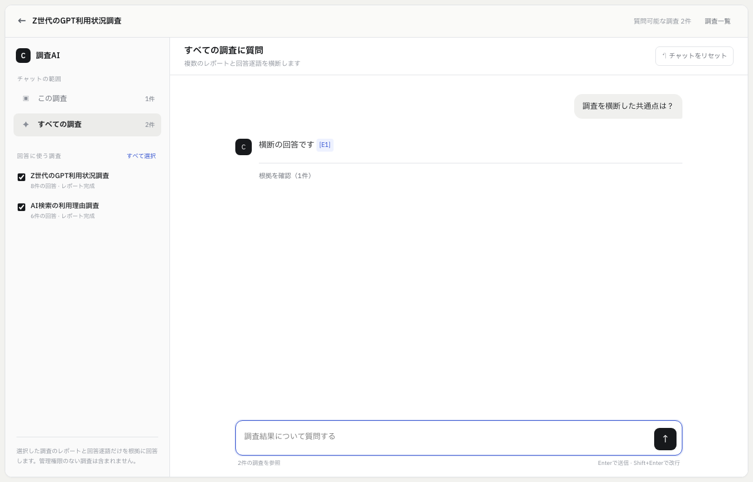Screen dimensions: 753x482
Task: Uncheck the AI検索の利用理由調査 checkbox
Action: click(22, 207)
